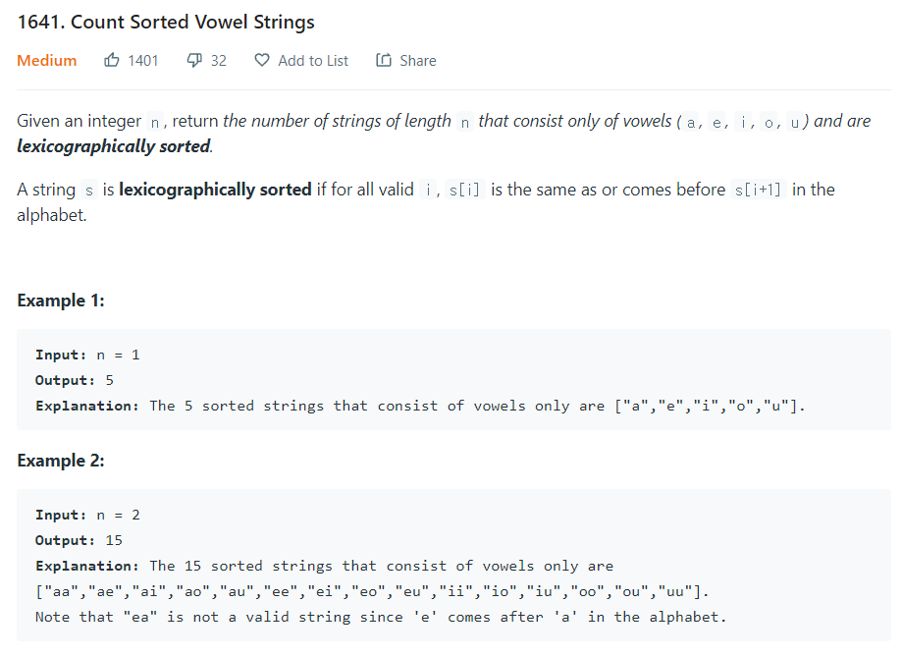Viewport: 902px width, 657px height.
Task: Click the thumbs-up like icon
Action: (x=112, y=60)
